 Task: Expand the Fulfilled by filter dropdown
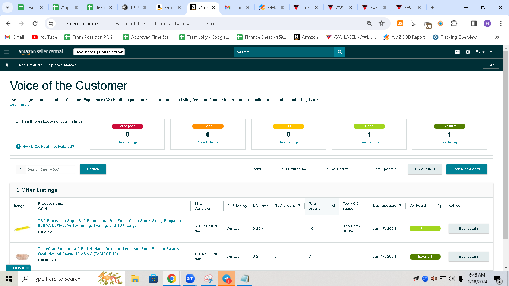tap(293, 169)
